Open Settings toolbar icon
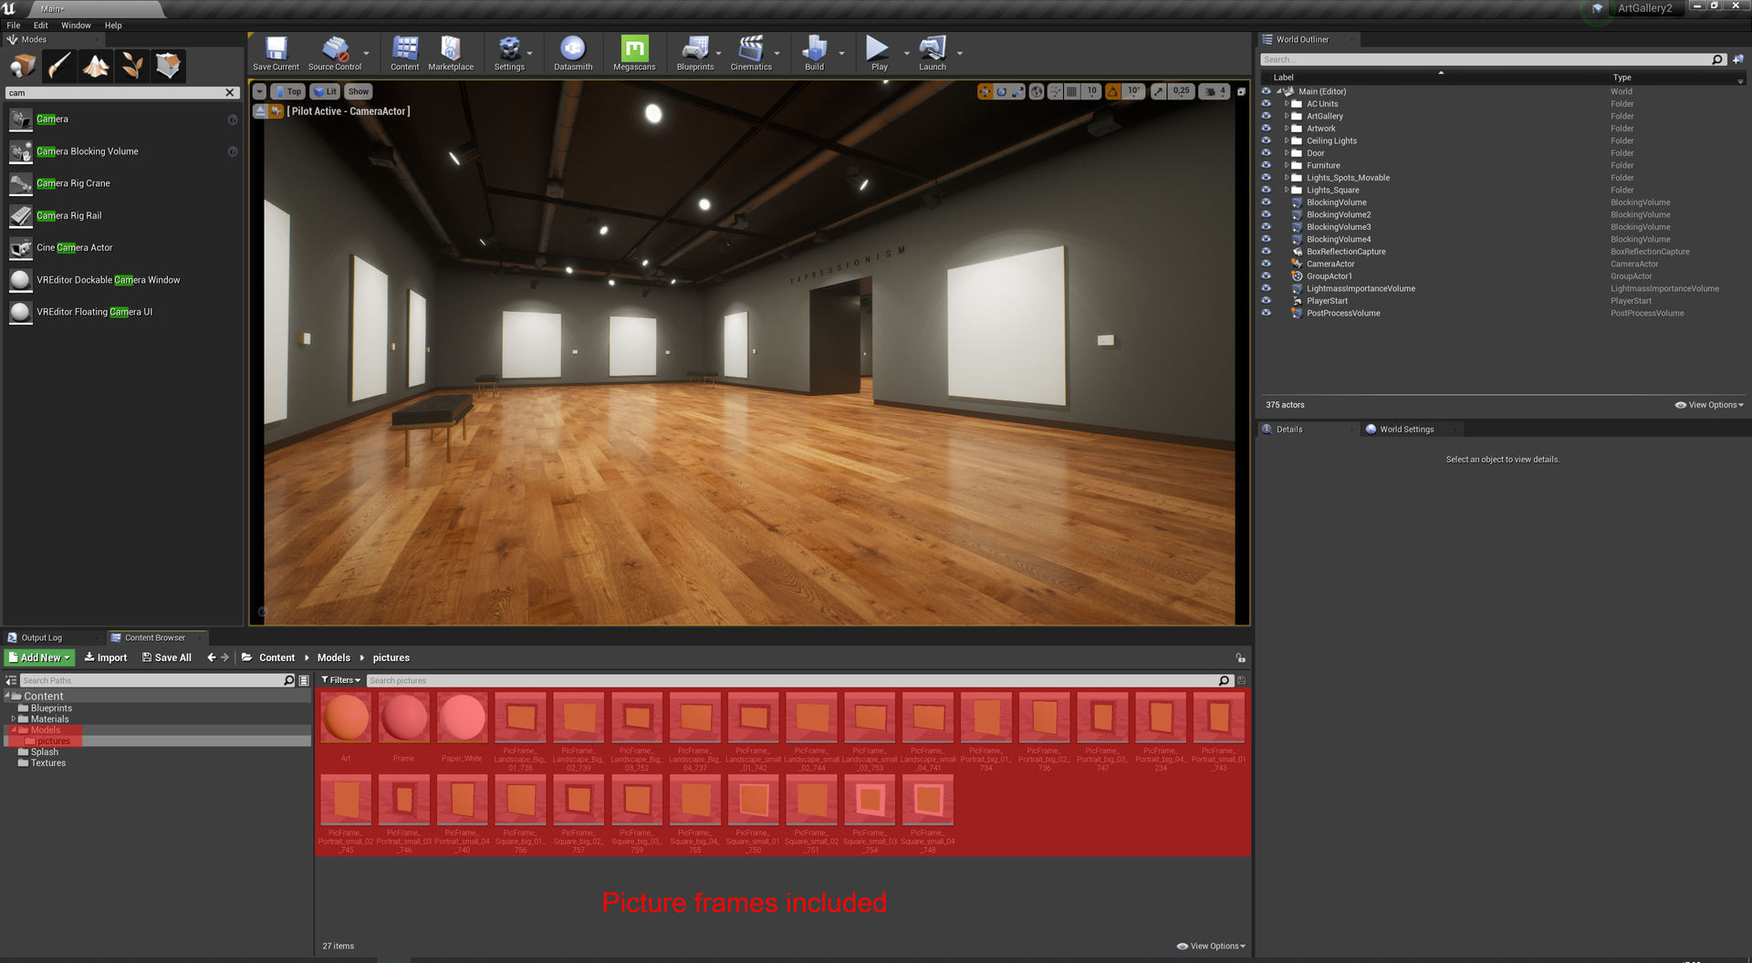This screenshot has width=1752, height=963. pyautogui.click(x=509, y=54)
